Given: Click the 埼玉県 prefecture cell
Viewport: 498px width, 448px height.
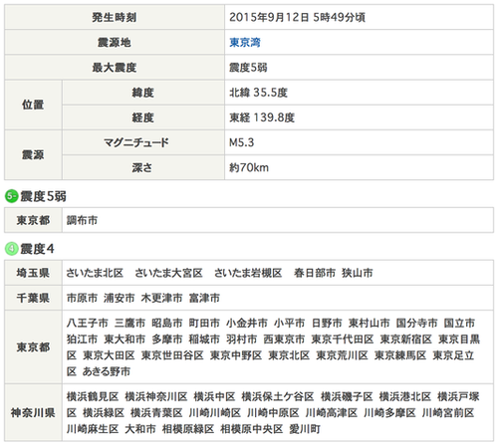Looking at the screenshot, I should 33,273.
